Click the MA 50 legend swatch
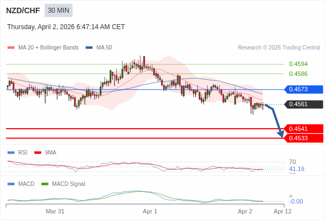 pos(89,48)
